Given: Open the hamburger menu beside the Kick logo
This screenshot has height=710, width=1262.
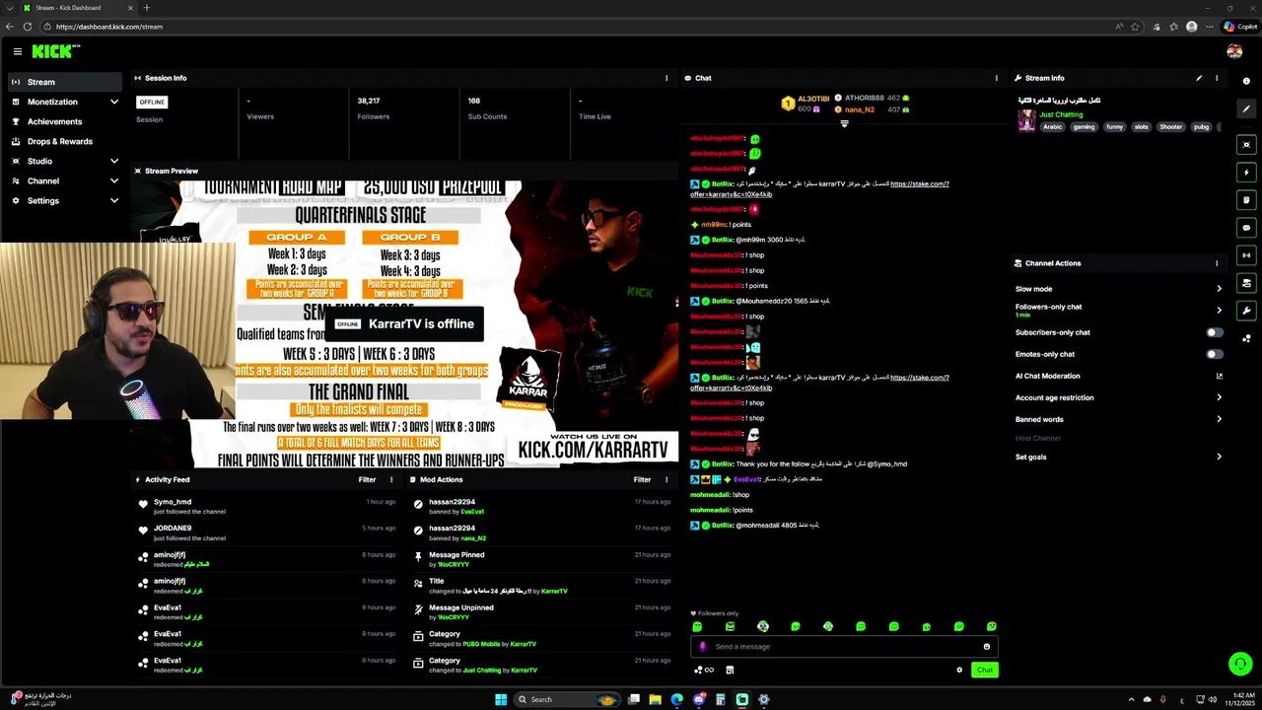Looking at the screenshot, I should point(17,51).
